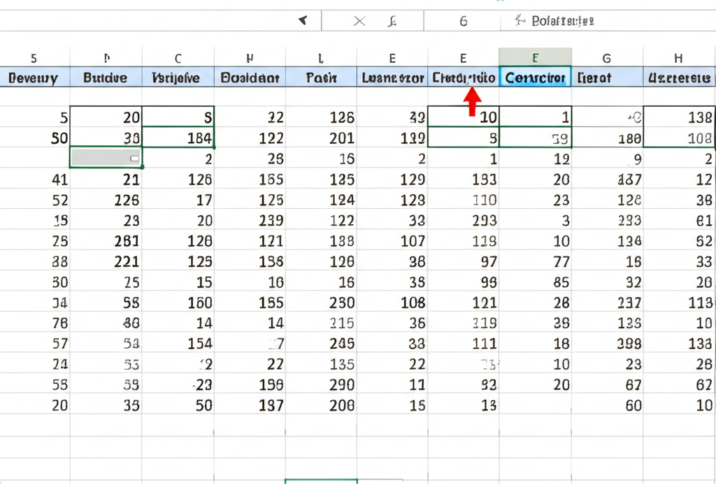The image size is (716, 484).
Task: Select column G header
Action: (x=607, y=58)
